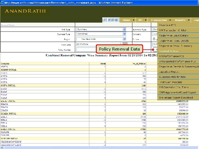Click the scroll-left arrow of horizontal scrollbar
The height and width of the screenshot is (149, 199).
coord(2,148)
